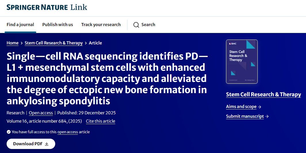Open the Open access link beside Research
306x153 pixels.
pos(41,113)
